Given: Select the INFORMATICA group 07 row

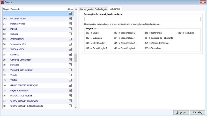Looking at the screenshot, I should coord(38,49).
